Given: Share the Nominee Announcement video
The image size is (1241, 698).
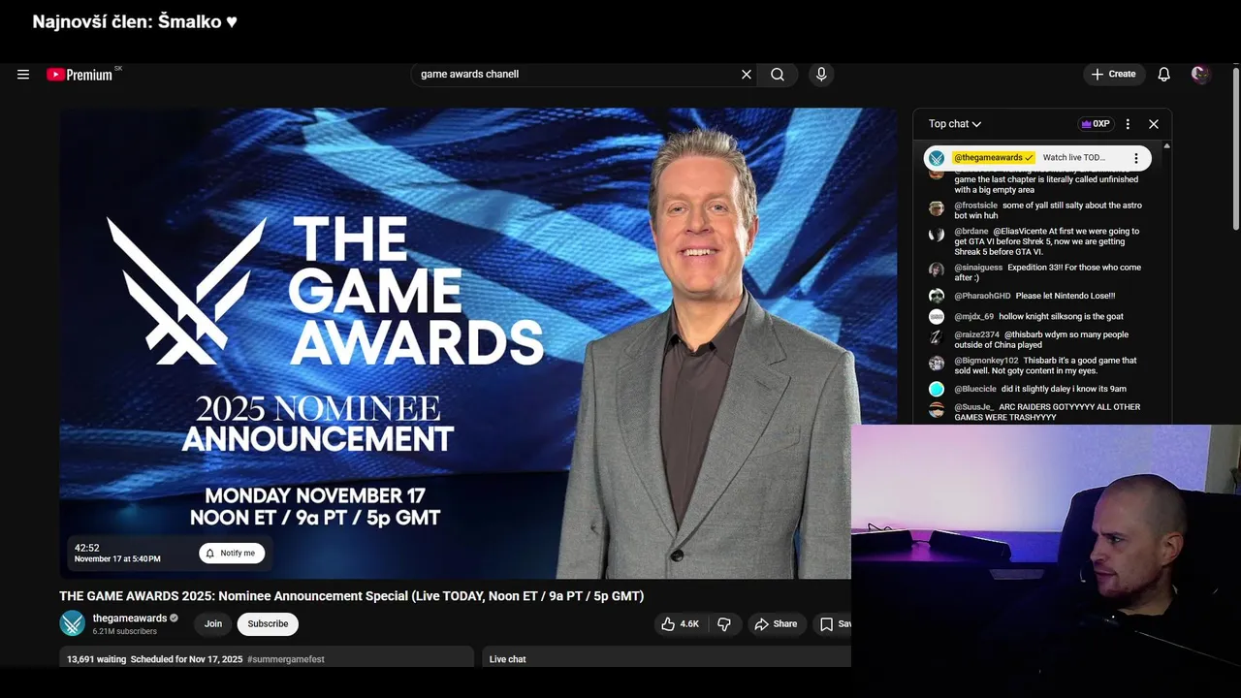Looking at the screenshot, I should 776,624.
